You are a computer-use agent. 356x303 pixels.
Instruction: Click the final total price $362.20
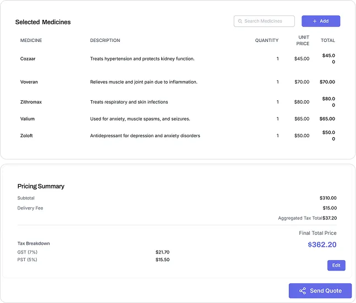click(x=322, y=245)
